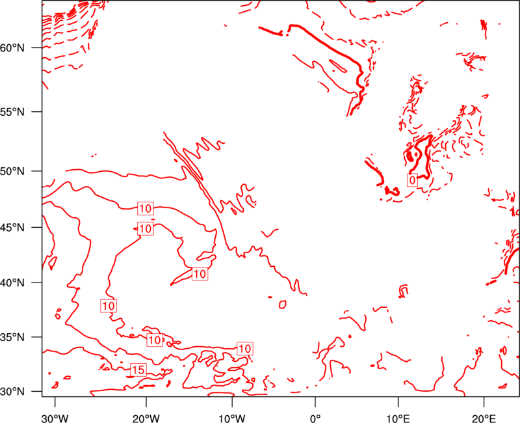This screenshot has width=520, height=423.
Task: Select the 55°N latitude axis label
Action: 12,112
